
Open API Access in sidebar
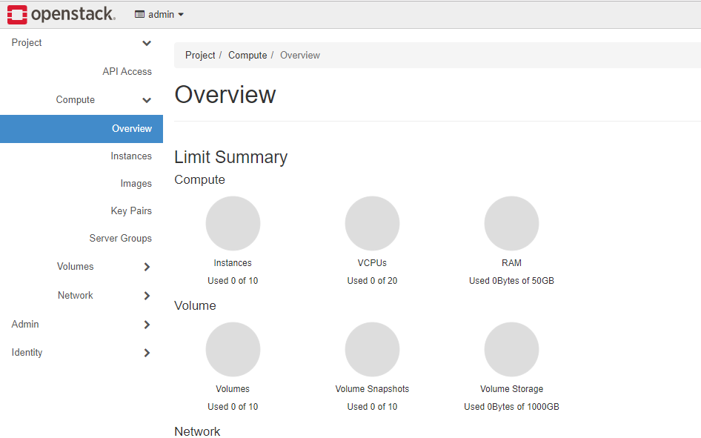(x=127, y=71)
